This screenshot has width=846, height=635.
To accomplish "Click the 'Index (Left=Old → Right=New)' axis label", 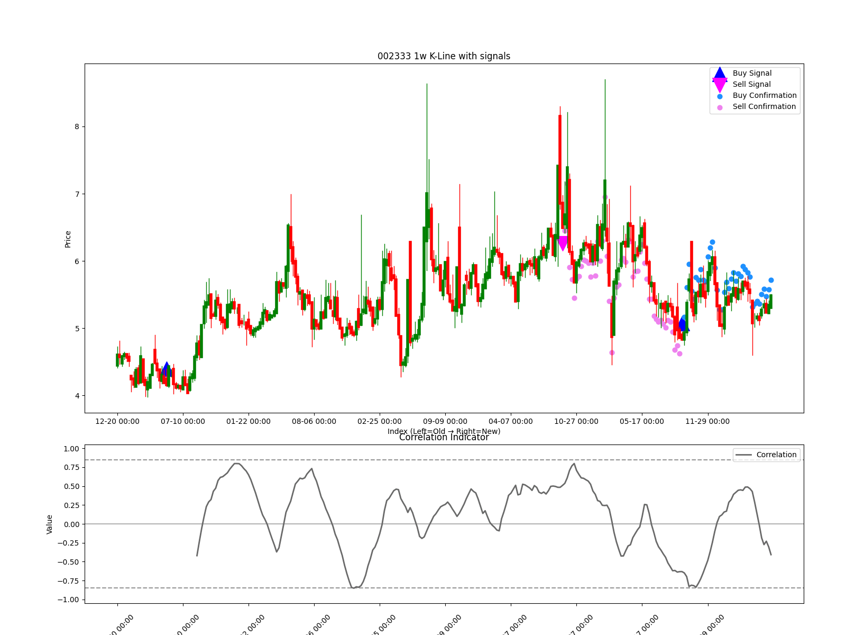I will (444, 431).
